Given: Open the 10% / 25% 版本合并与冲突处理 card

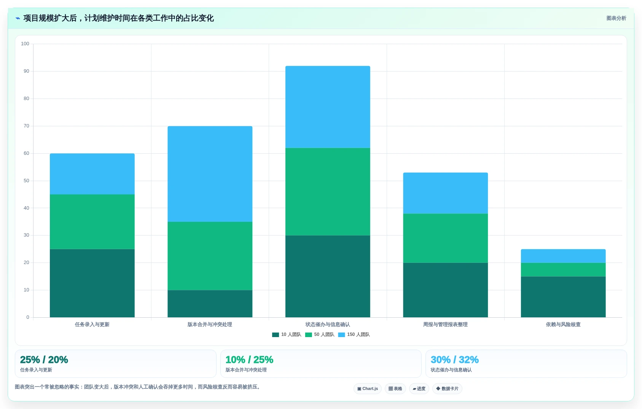Looking at the screenshot, I should [321, 364].
